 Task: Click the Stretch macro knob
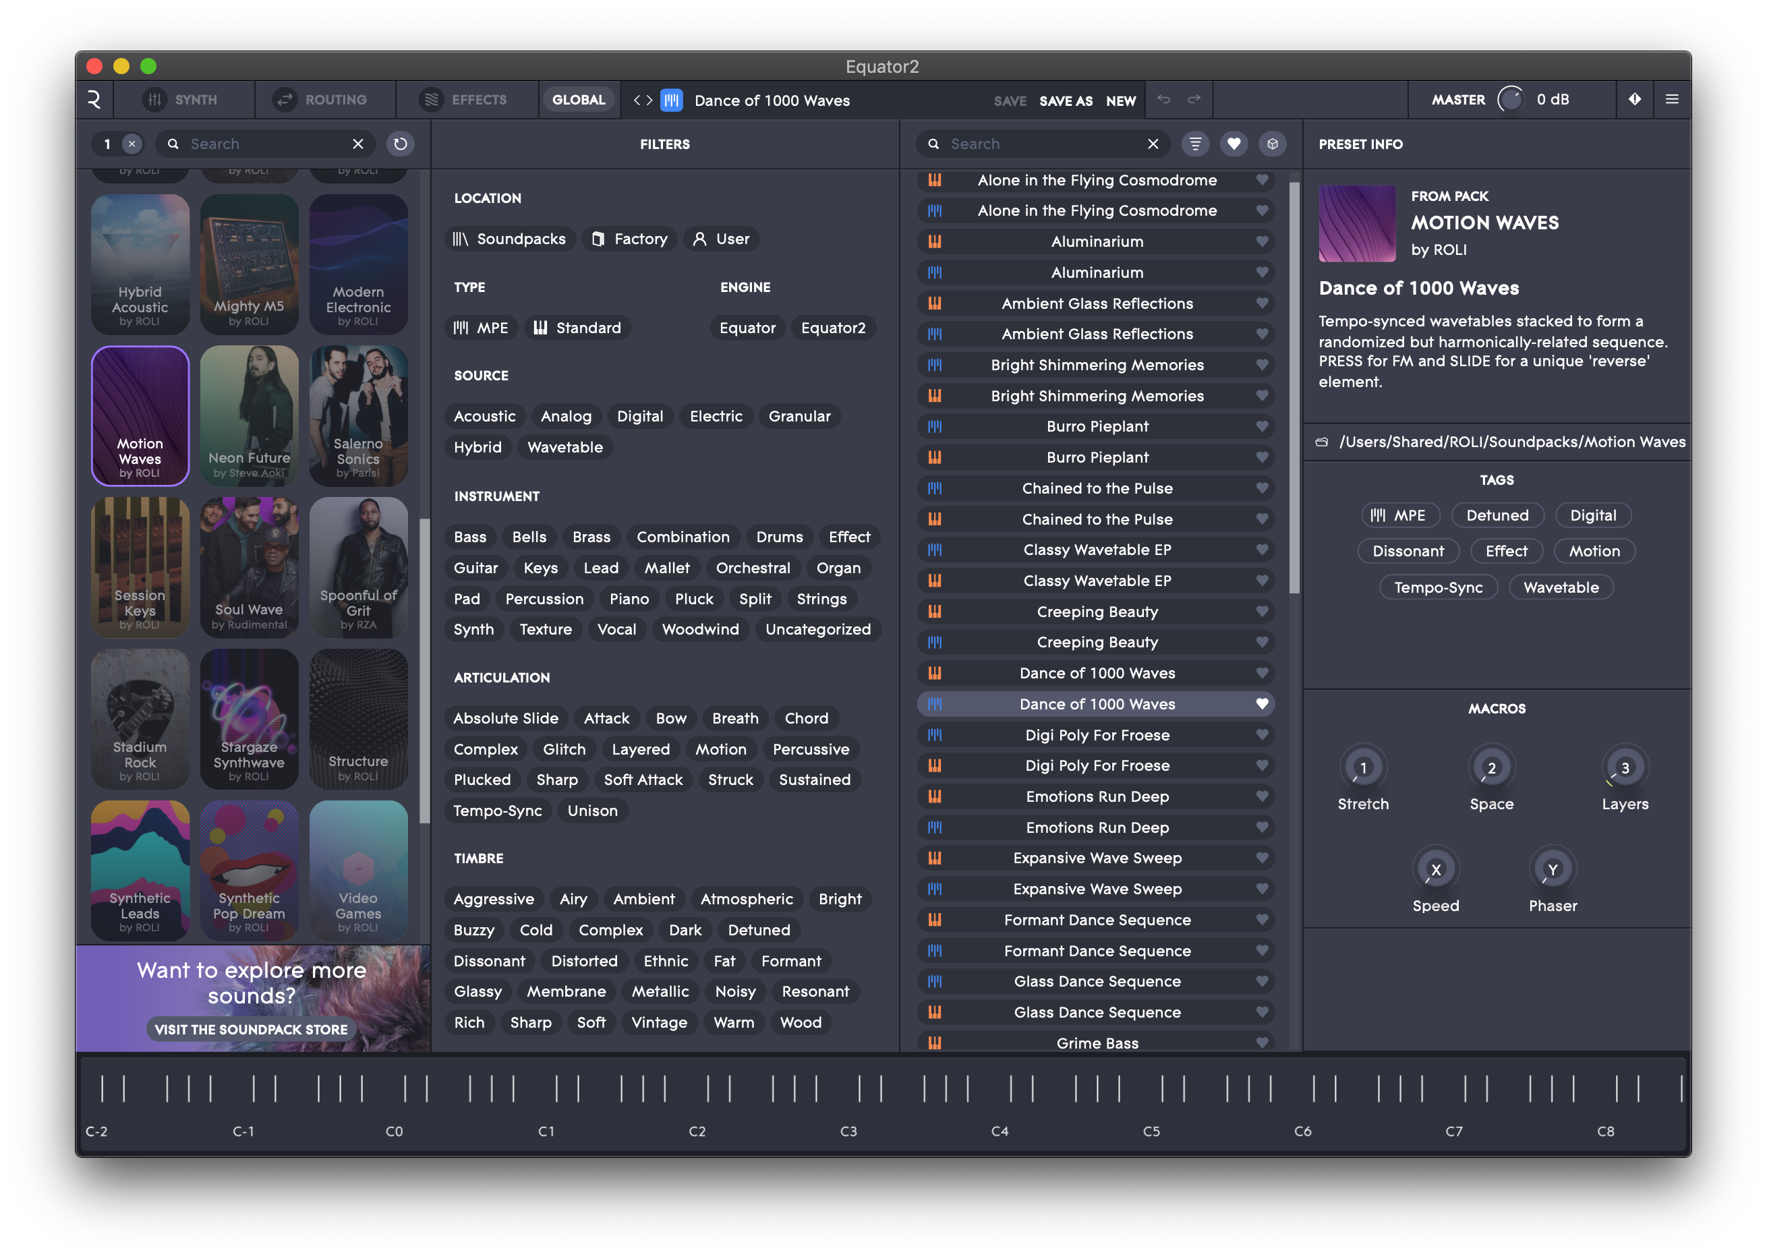(1362, 767)
